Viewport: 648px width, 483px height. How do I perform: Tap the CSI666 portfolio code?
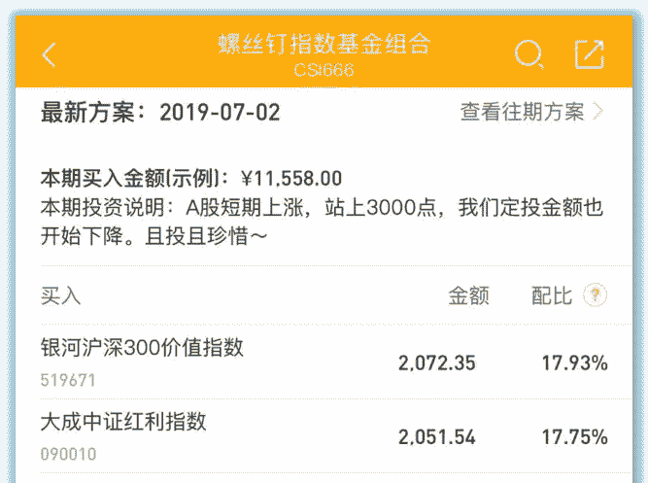[x=324, y=70]
